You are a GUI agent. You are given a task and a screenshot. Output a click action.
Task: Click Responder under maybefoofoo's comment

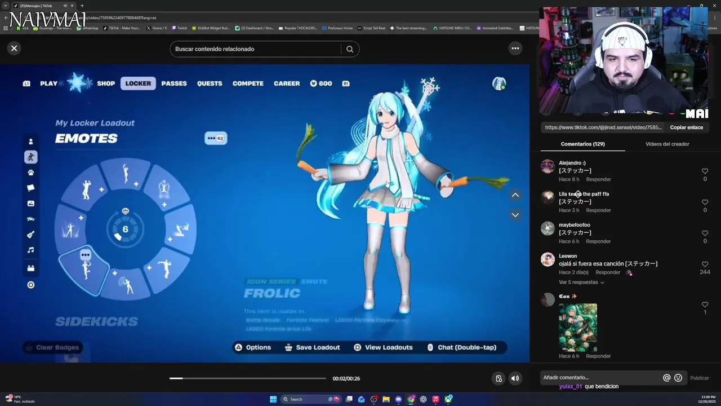tap(598, 241)
